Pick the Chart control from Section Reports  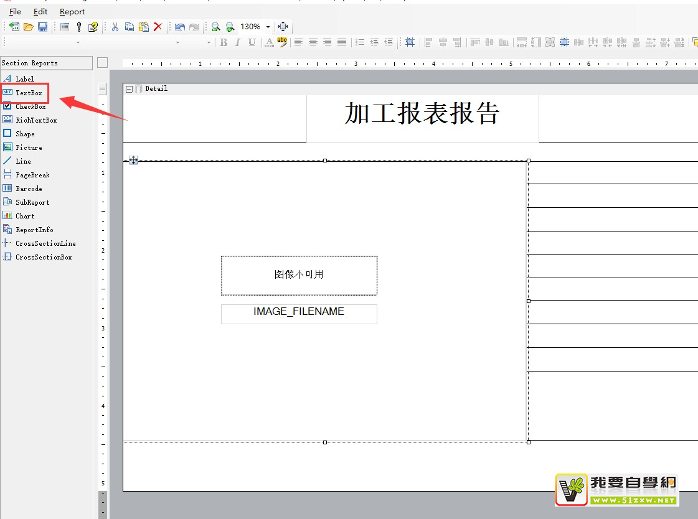tap(25, 216)
